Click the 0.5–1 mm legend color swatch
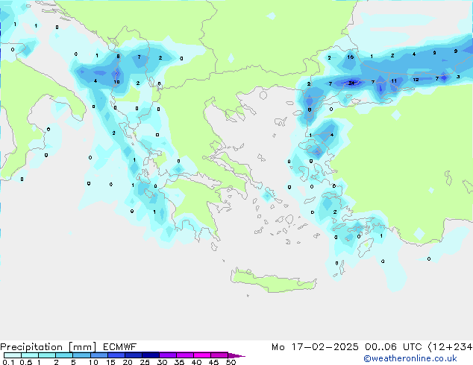This screenshot has width=473, height=365. tap(30, 355)
